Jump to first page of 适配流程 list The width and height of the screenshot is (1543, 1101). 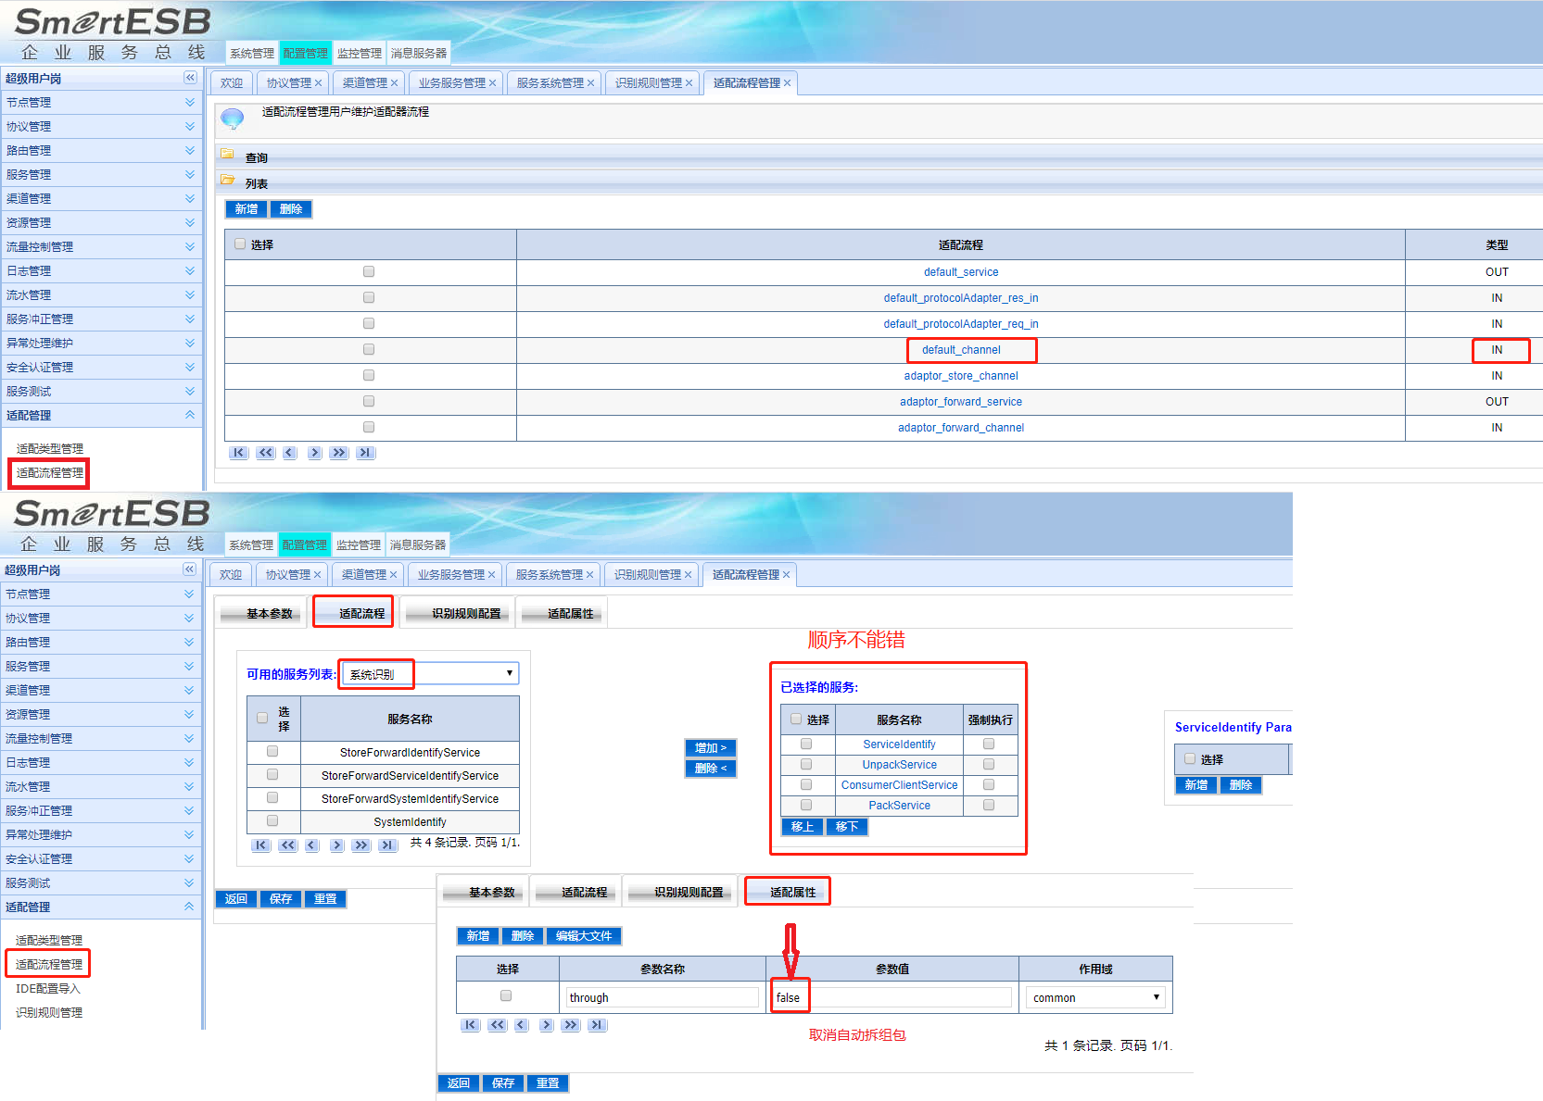[239, 453]
